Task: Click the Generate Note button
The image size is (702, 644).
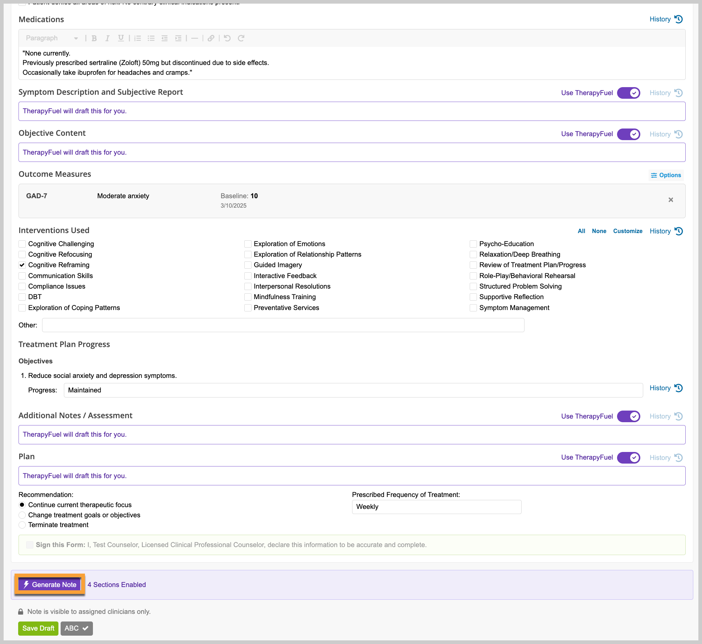Action: tap(50, 584)
